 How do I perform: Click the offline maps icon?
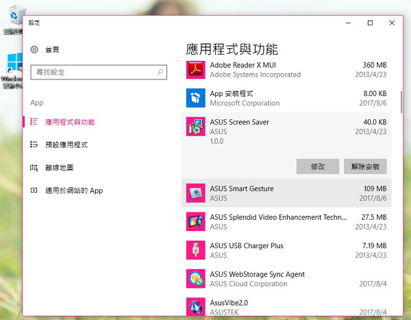(34, 167)
